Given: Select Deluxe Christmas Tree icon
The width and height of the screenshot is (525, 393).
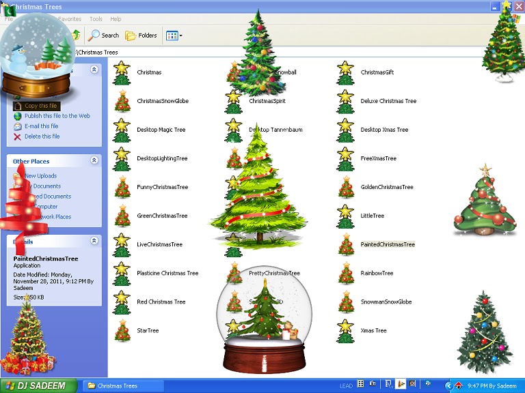Looking at the screenshot, I should coord(345,101).
